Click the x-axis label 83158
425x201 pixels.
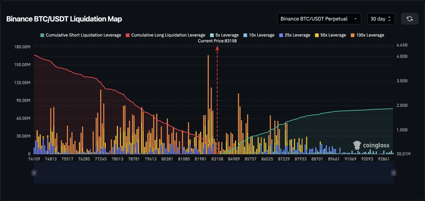point(217,159)
